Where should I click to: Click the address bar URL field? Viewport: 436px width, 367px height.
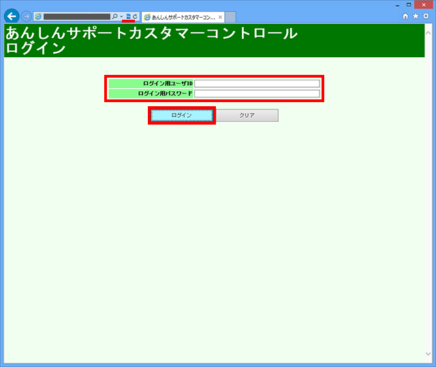77,16
